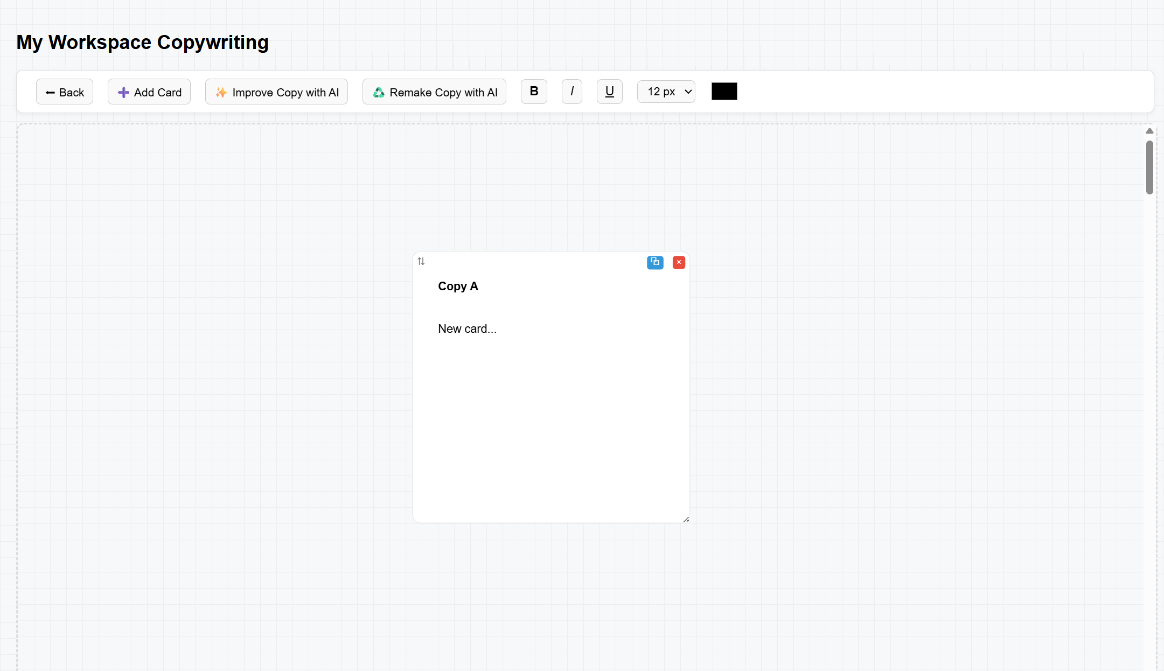1164x671 pixels.
Task: Select the Copy A card title
Action: 457,286
